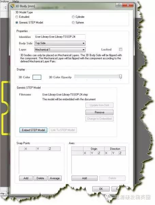This screenshot has height=205, width=155.
Task: Open the Body Side dropdown
Action: 60,43
